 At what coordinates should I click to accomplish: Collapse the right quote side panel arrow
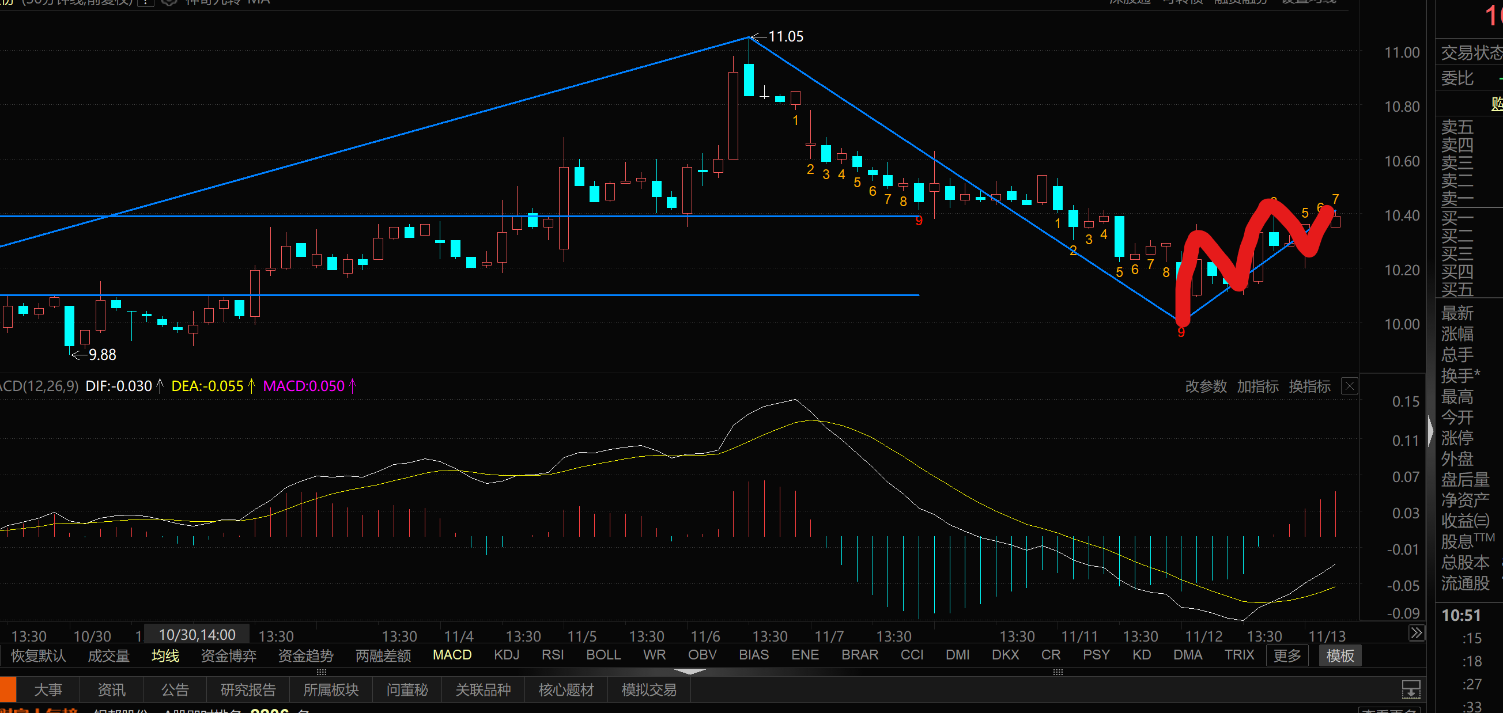point(1430,431)
